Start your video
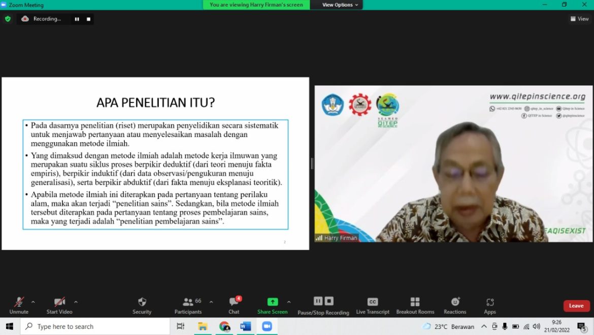Image resolution: width=594 pixels, height=335 pixels. click(x=58, y=304)
